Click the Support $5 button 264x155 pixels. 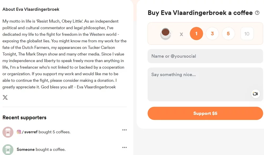pos(205,113)
